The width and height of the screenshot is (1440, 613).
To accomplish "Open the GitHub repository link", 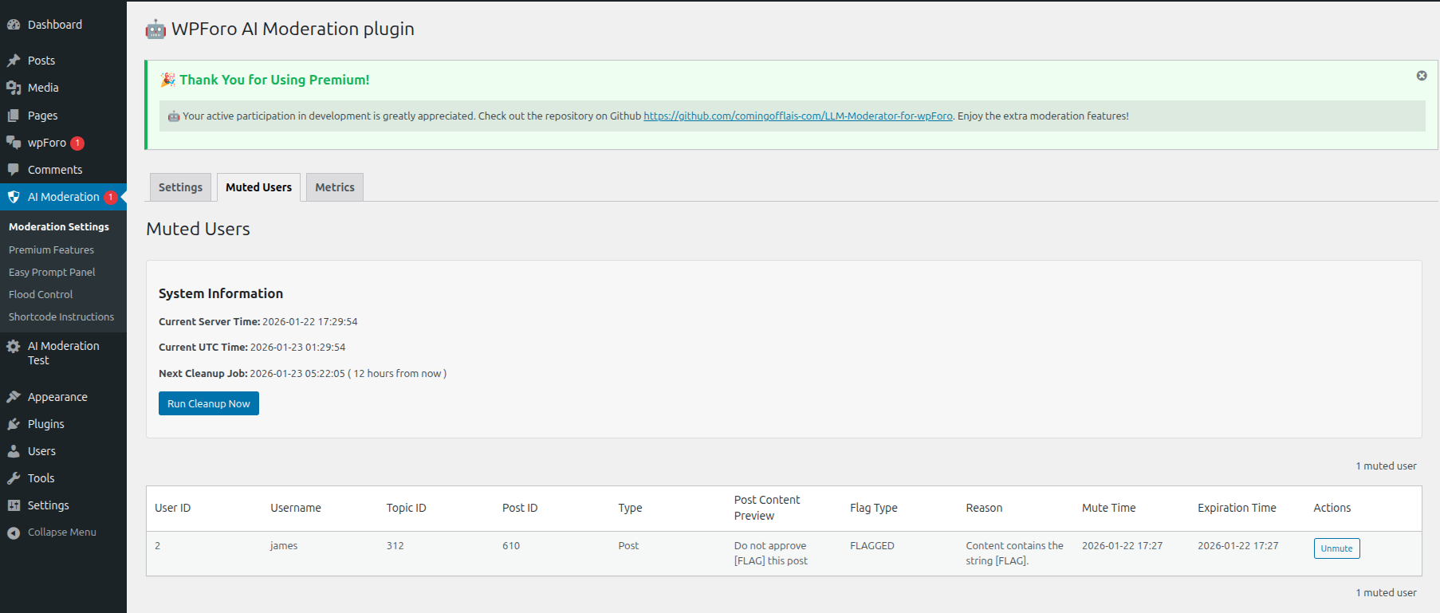I will pyautogui.click(x=798, y=116).
